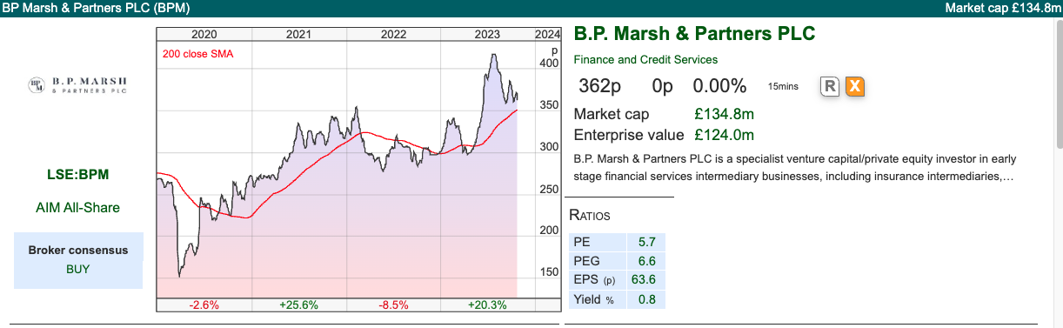
Task: Click the orange X icon button
Action: pos(855,86)
